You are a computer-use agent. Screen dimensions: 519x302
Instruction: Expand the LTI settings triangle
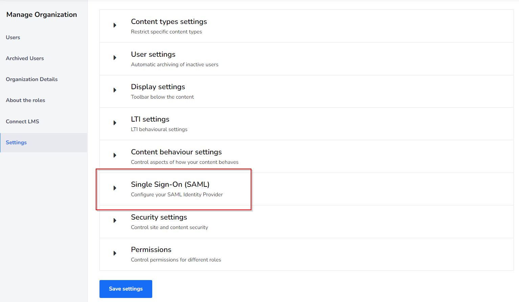115,123
